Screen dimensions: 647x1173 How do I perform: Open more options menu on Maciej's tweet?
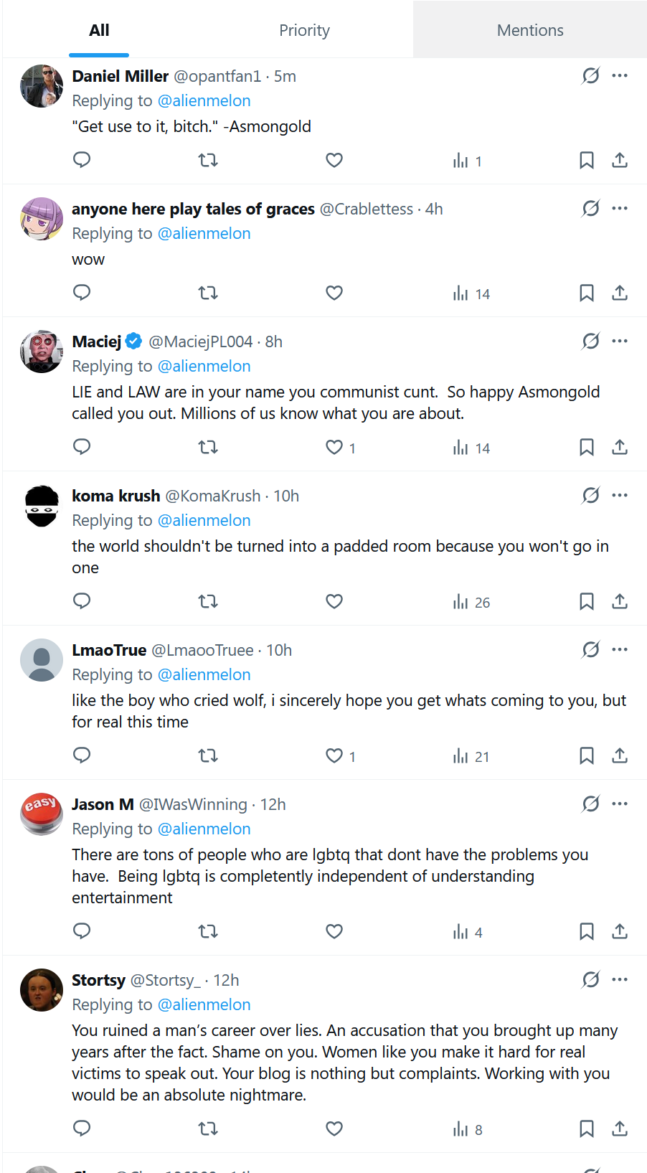click(620, 341)
